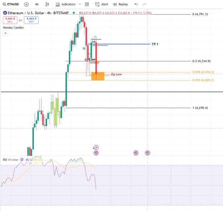The width and height of the screenshot is (223, 211).
Task: Start bar Replay mode
Action: click(120, 4)
